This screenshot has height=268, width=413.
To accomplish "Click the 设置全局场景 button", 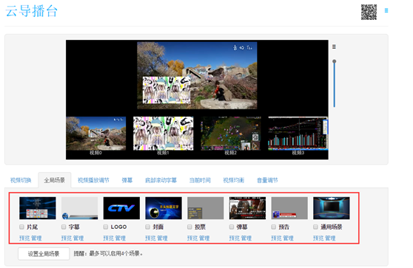I will (x=44, y=254).
